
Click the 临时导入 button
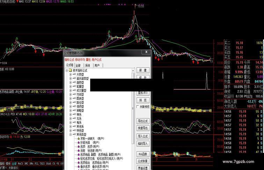click(143, 143)
